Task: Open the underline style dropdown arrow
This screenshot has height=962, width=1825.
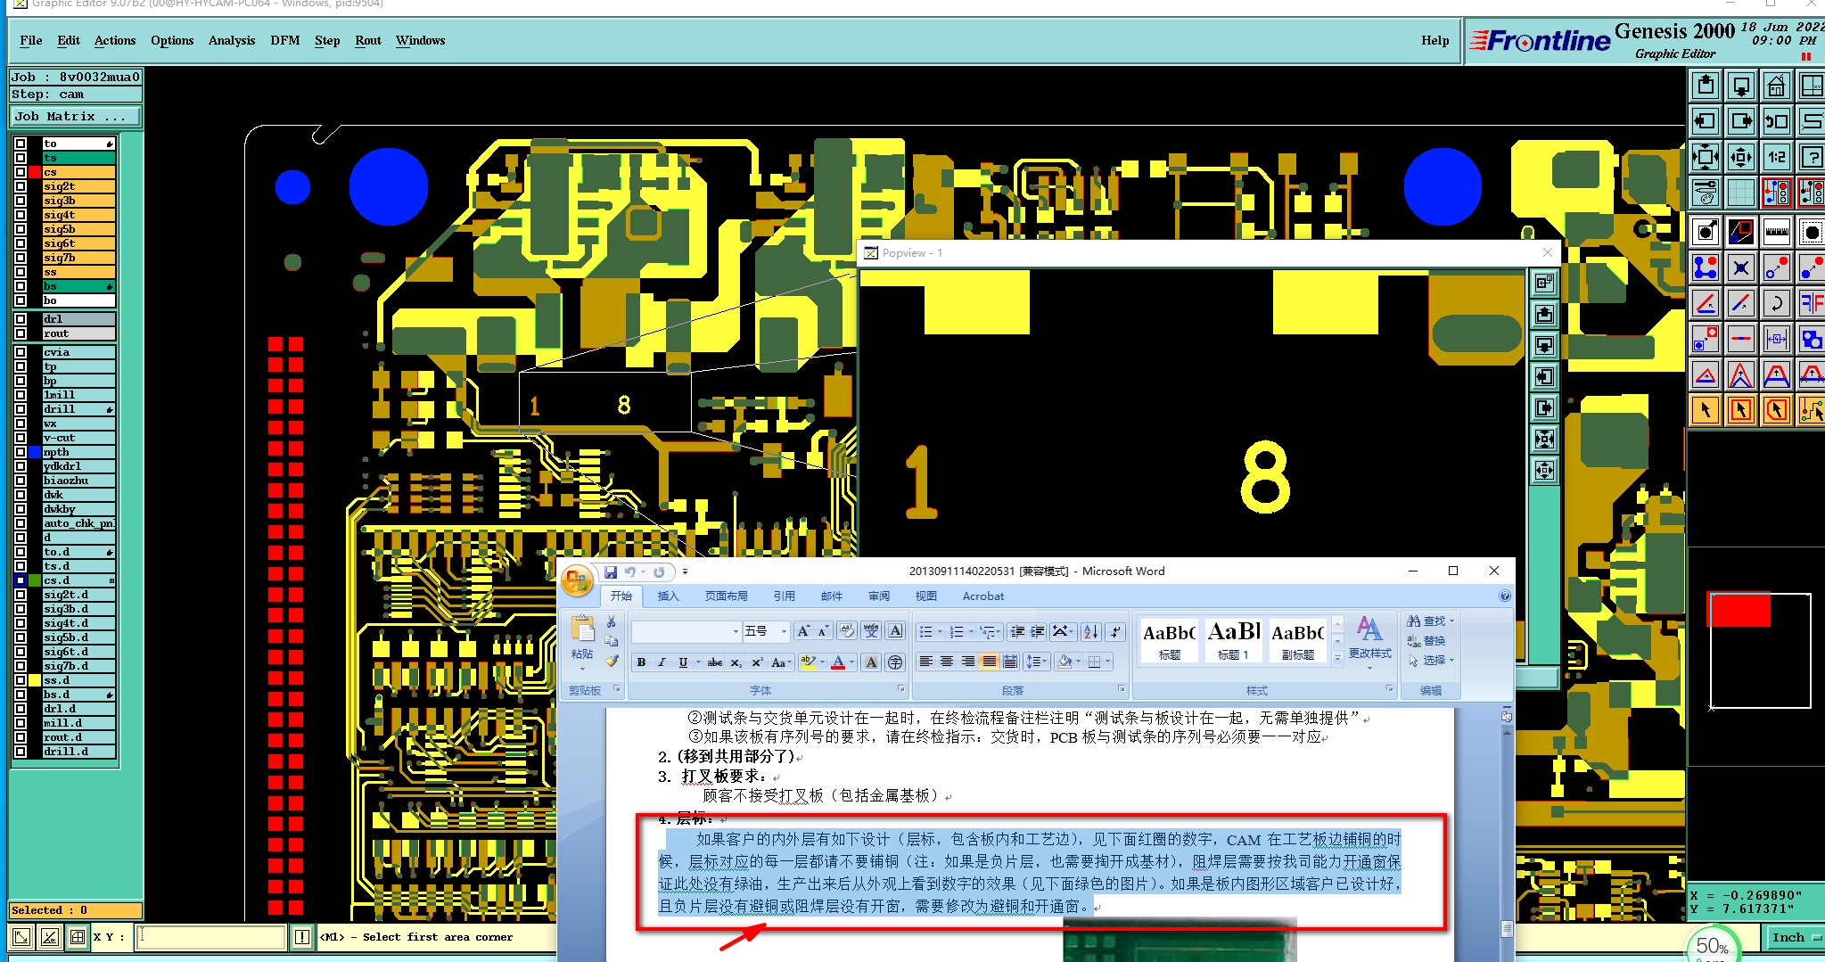Action: pyautogui.click(x=698, y=662)
